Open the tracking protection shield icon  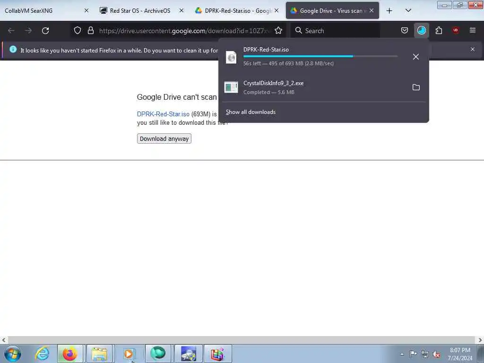point(78,30)
